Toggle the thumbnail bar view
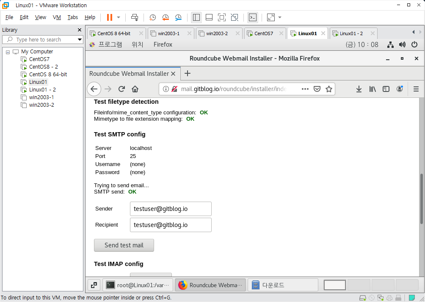 (209, 17)
